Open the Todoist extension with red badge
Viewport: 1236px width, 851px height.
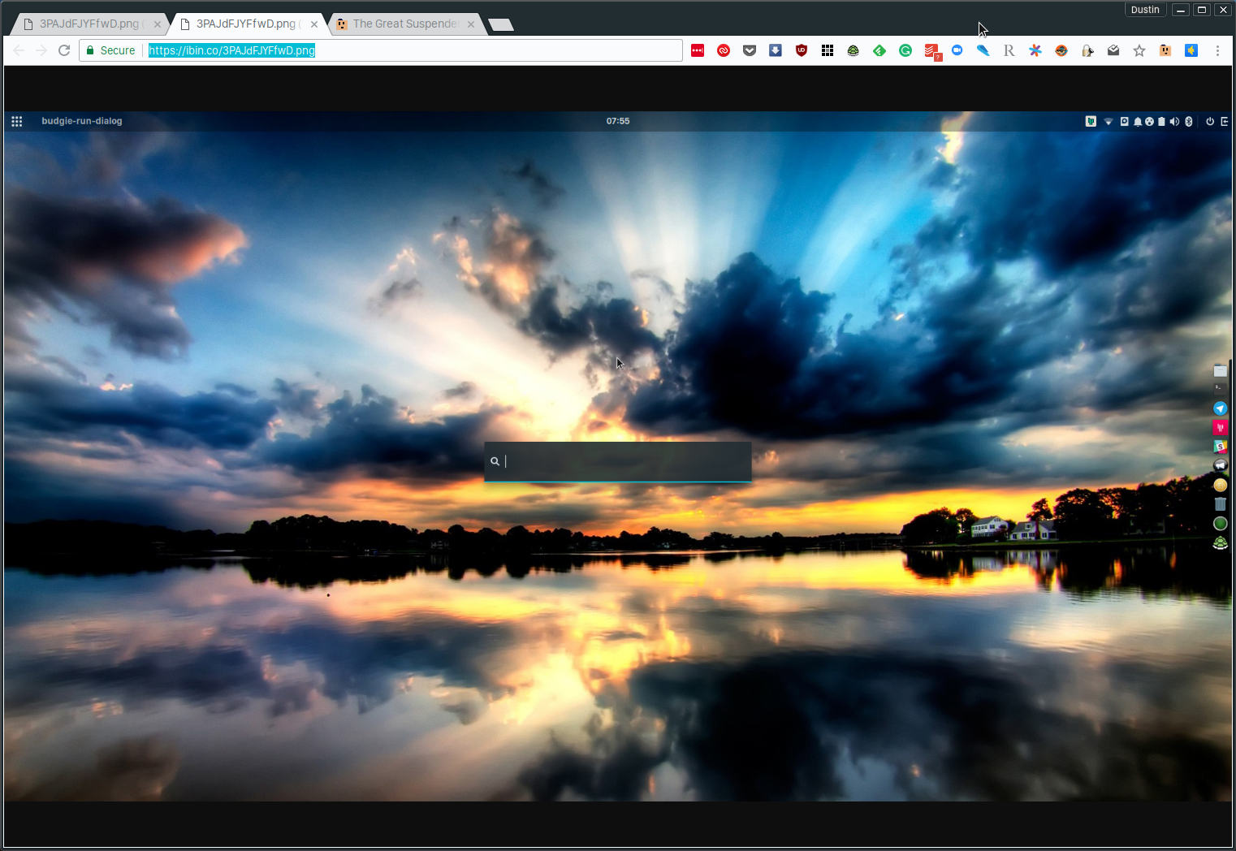click(x=932, y=52)
